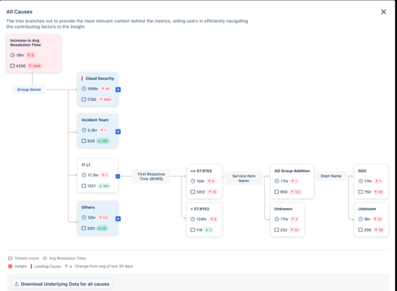The height and width of the screenshot is (291, 397).
Task: Click the Tickets count legend icon
Action: pyautogui.click(x=10, y=259)
